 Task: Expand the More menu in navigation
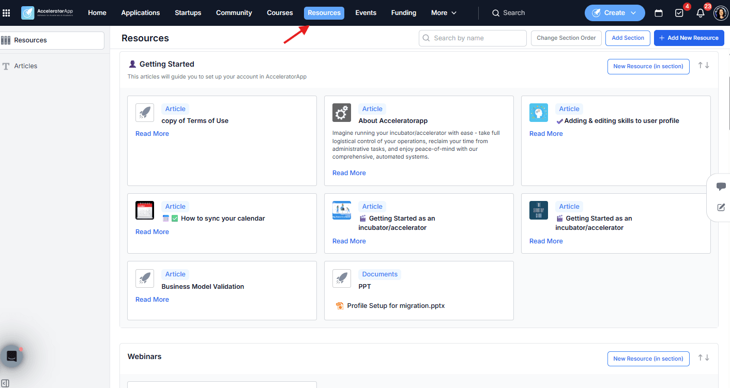coord(444,13)
